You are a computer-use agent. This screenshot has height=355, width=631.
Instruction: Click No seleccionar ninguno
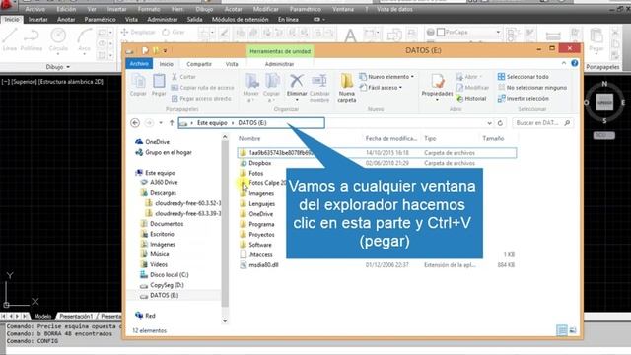pyautogui.click(x=532, y=88)
